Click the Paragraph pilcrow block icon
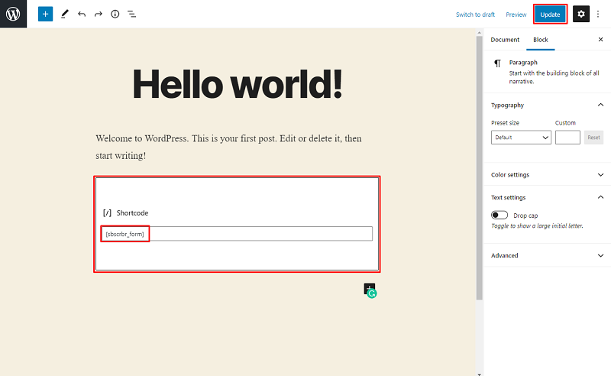 (x=498, y=63)
